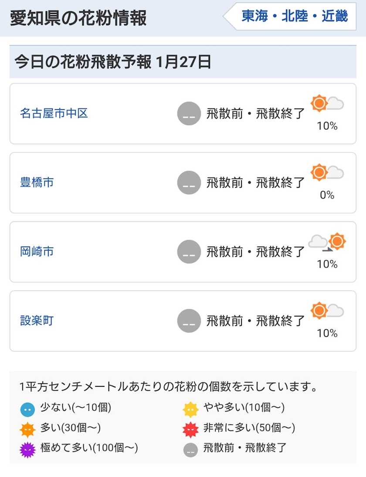Viewport: 366px width, 477px height.
Task: Click the gray 飛散前・飛散終了 legend icon
Action: [190, 450]
